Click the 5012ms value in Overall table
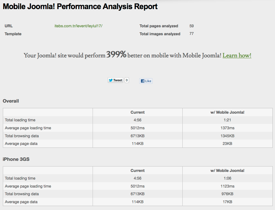The height and width of the screenshot is (210, 275). [x=137, y=128]
